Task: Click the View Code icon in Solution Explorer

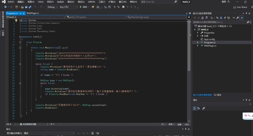Action: coord(234,18)
